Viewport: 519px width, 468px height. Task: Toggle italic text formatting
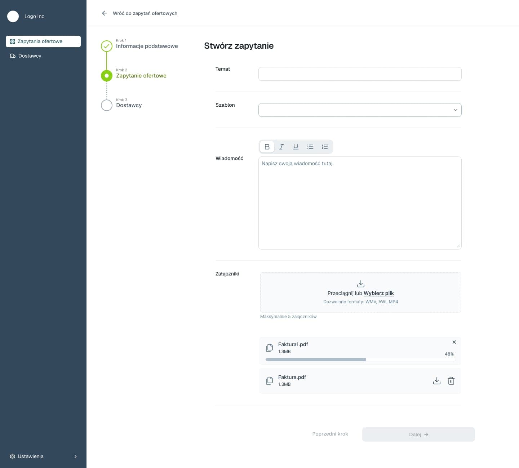coord(281,147)
